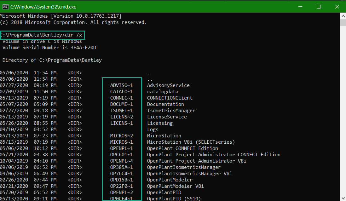The image size is (346, 201).
Task: Click the cmd.exe icon in the title bar
Action: coord(6,7)
